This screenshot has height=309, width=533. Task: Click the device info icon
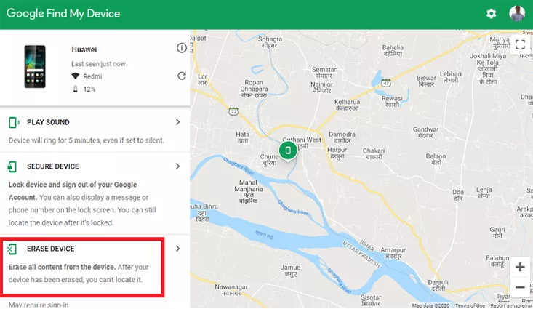(181, 48)
